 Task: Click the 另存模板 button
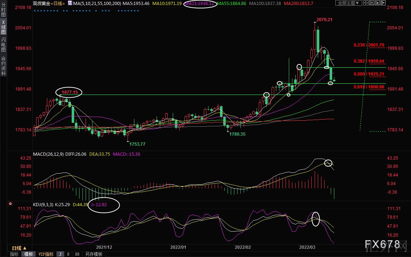pyautogui.click(x=94, y=254)
